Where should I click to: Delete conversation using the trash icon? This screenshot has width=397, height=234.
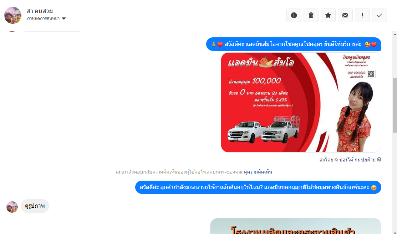click(311, 15)
